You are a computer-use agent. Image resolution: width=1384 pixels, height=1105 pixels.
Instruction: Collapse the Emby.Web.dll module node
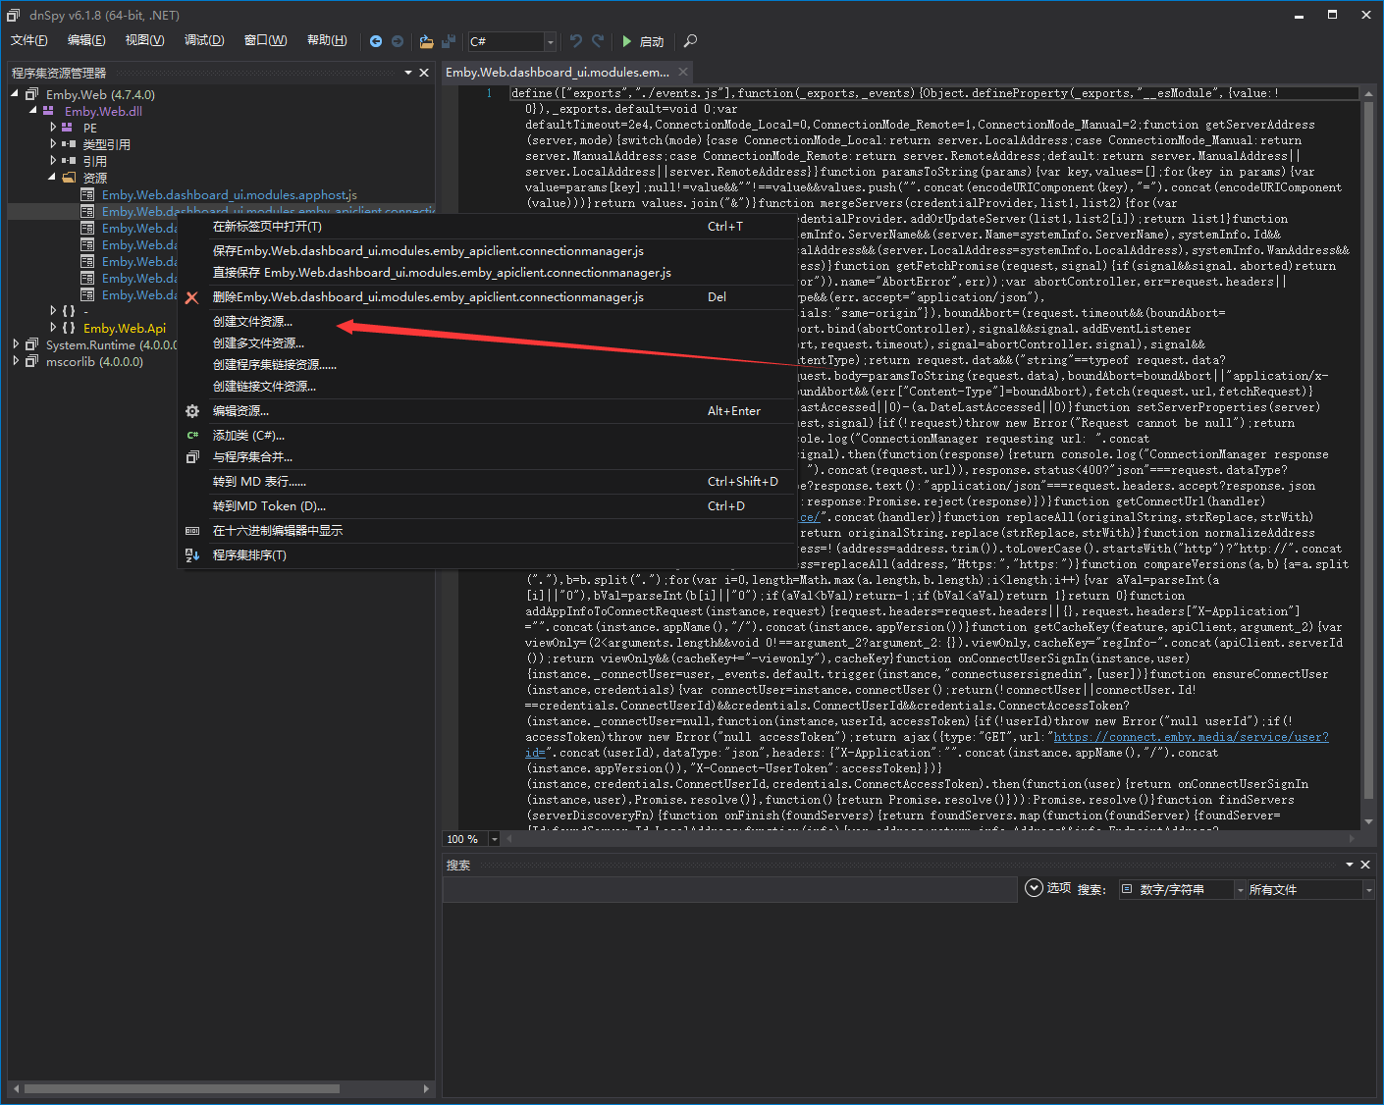click(x=32, y=111)
